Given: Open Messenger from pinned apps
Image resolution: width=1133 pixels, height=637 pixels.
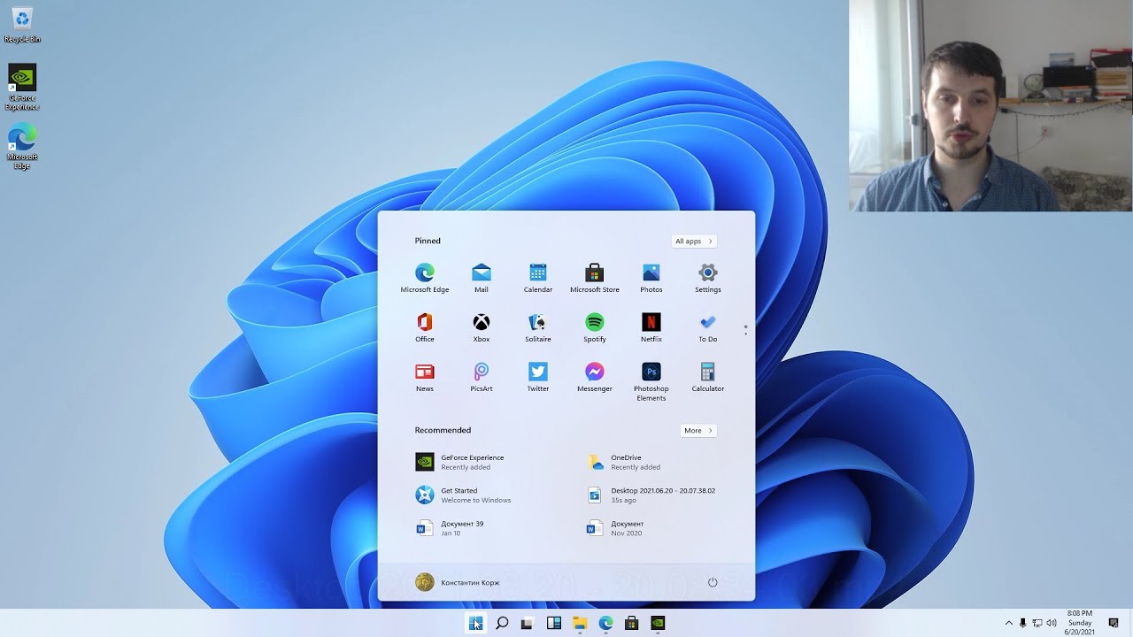Looking at the screenshot, I should coord(595,376).
